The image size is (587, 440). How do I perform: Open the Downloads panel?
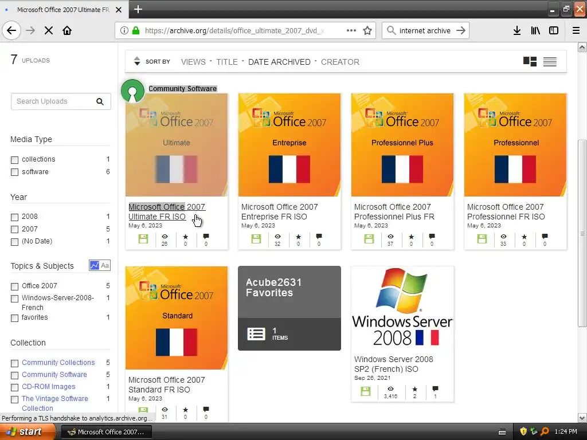point(516,31)
